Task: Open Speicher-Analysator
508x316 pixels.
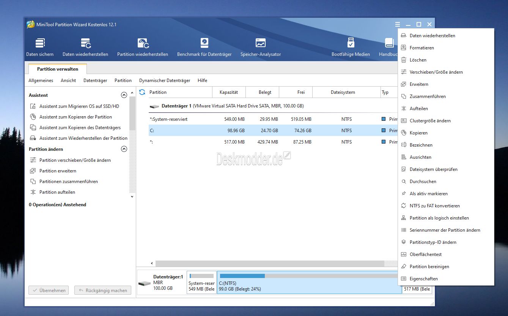Action: pyautogui.click(x=261, y=47)
